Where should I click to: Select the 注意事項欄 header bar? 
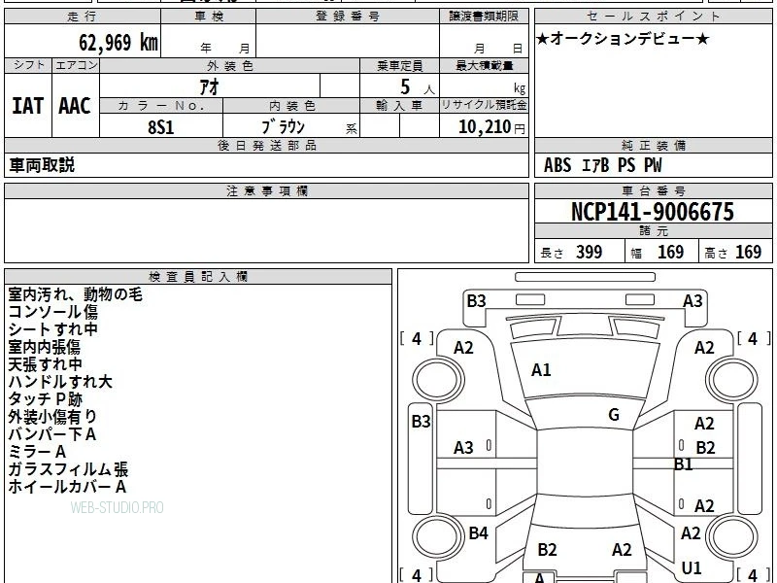click(266, 190)
